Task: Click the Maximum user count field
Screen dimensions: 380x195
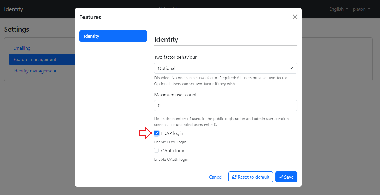Action: tap(225, 106)
